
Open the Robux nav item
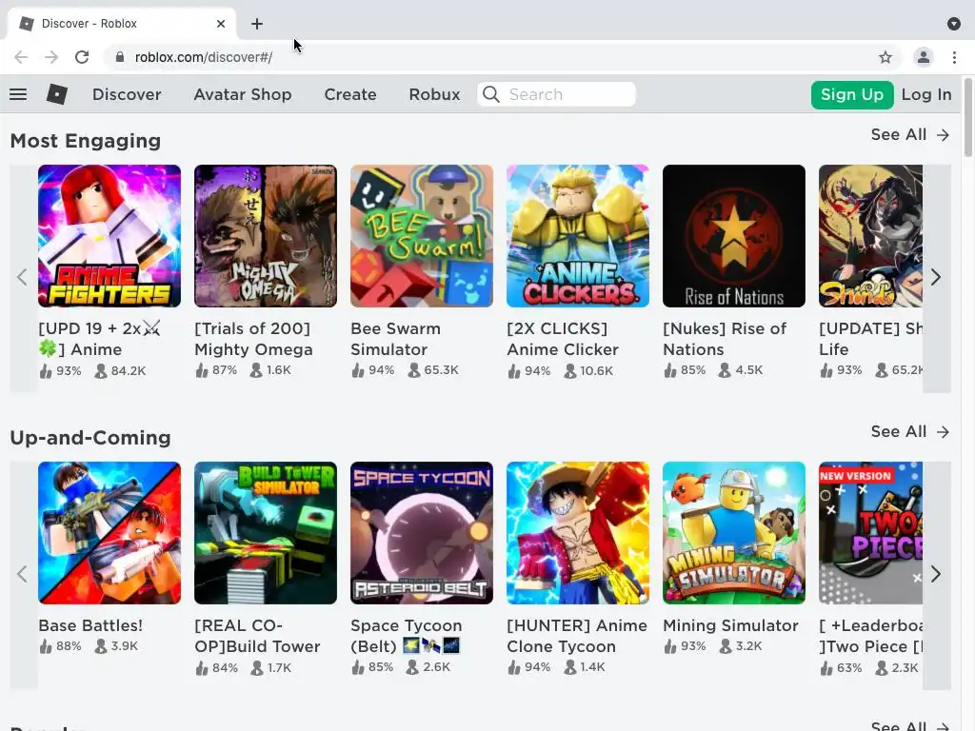point(434,94)
